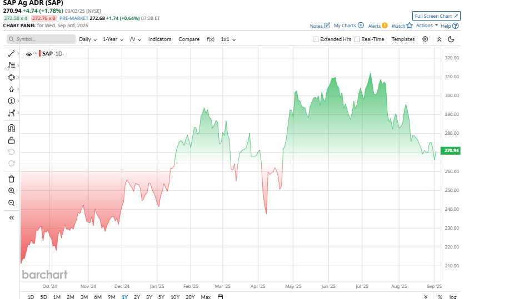Select the 20Y range tab
Screen dimensions: 529x299
(190, 297)
